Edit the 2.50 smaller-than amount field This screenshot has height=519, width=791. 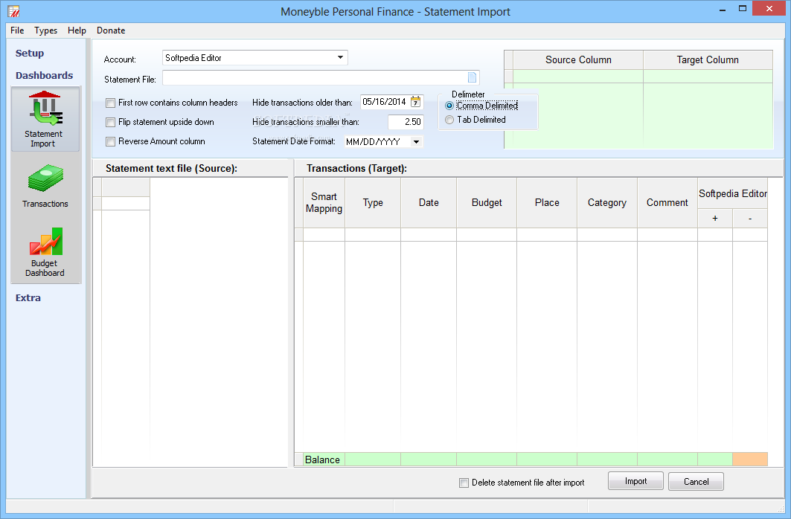406,122
